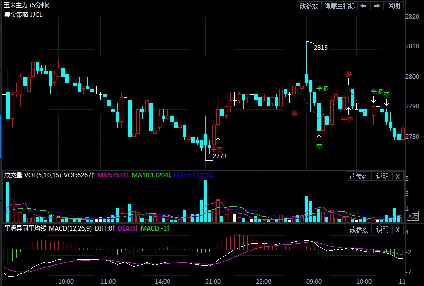Click the left arrow navigation button
This screenshot has height=286, width=424.
[x=364, y=6]
